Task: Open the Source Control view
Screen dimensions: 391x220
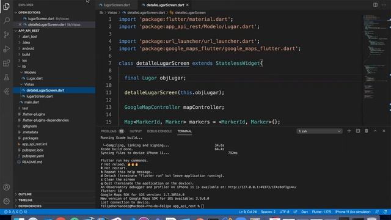Action: point(7,34)
